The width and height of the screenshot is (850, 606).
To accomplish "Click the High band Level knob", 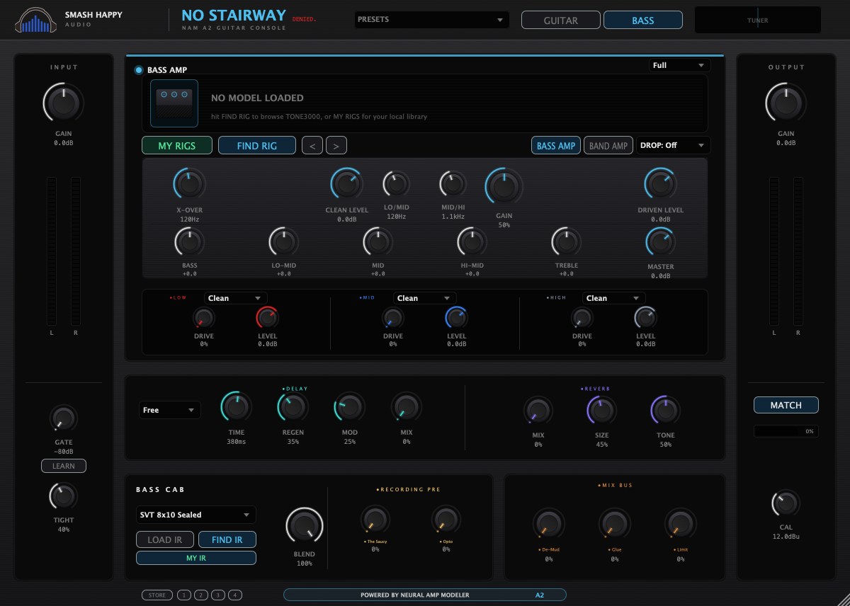I will [x=645, y=318].
